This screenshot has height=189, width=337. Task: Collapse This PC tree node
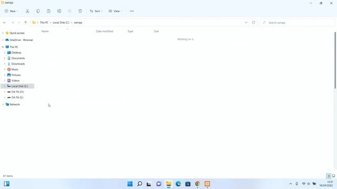(3, 47)
